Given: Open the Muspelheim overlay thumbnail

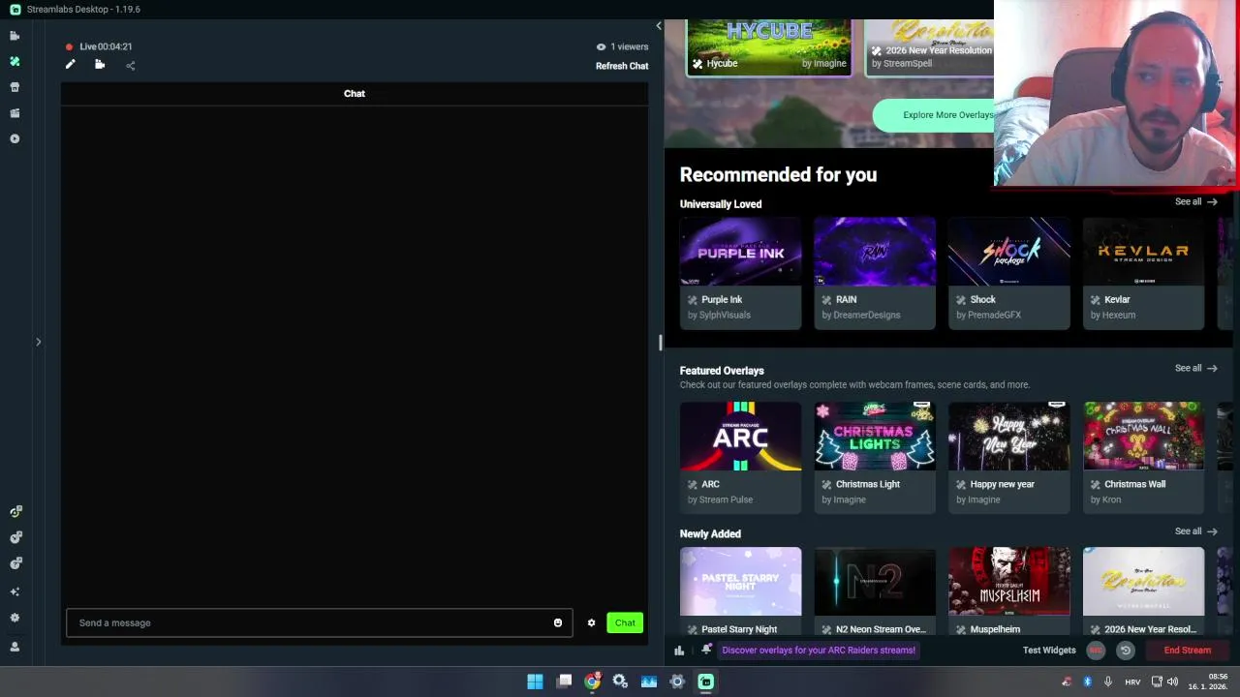Looking at the screenshot, I should 1009,582.
